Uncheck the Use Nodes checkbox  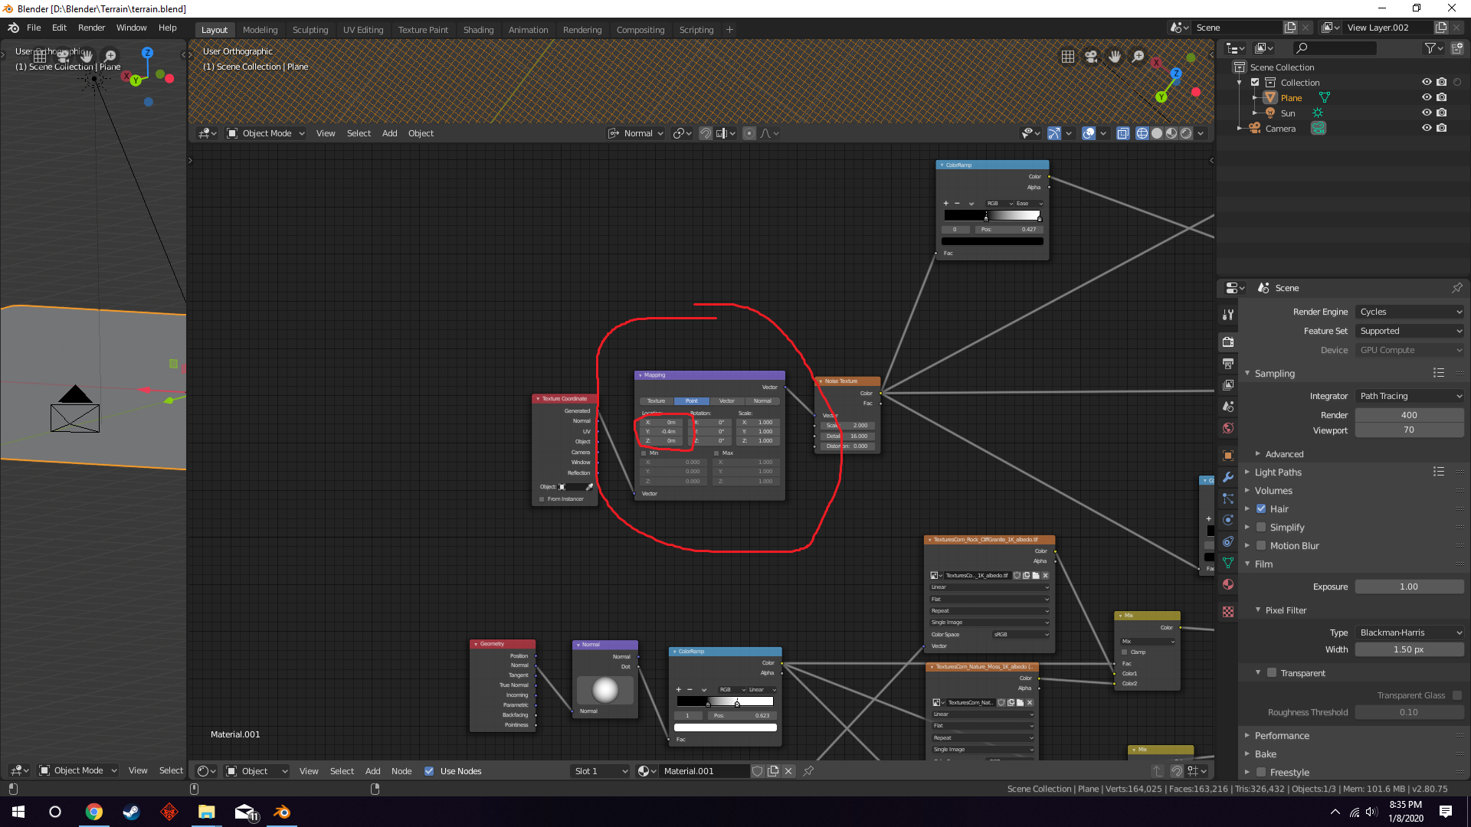pyautogui.click(x=429, y=771)
